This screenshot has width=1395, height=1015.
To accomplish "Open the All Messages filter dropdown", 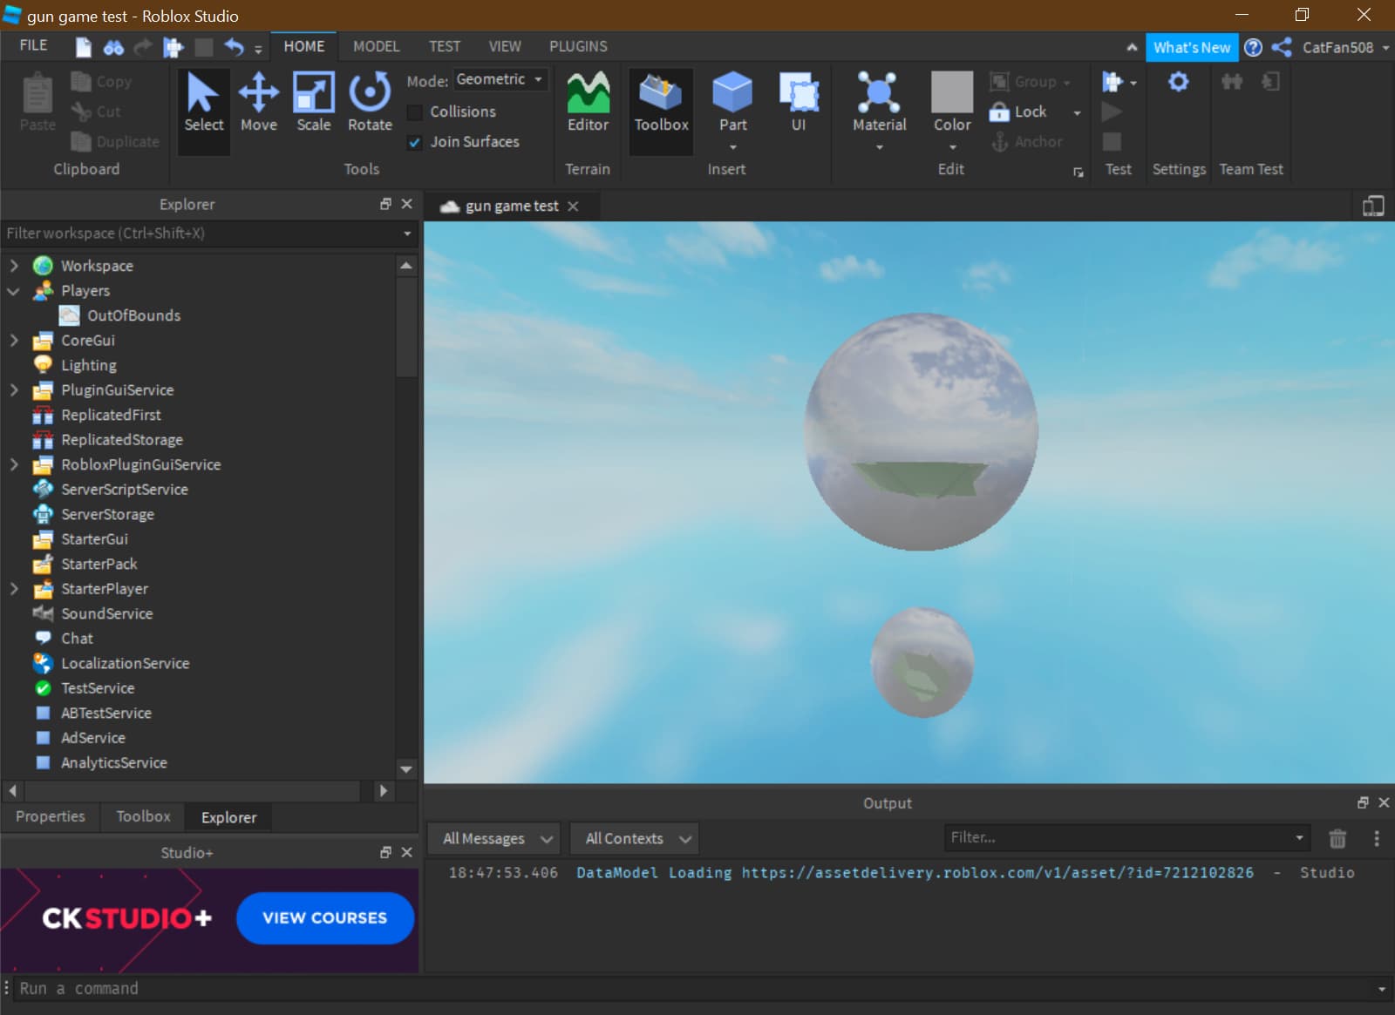I will click(497, 838).
